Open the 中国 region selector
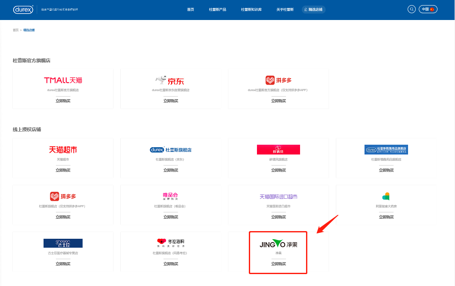455x286 pixels. pyautogui.click(x=428, y=9)
